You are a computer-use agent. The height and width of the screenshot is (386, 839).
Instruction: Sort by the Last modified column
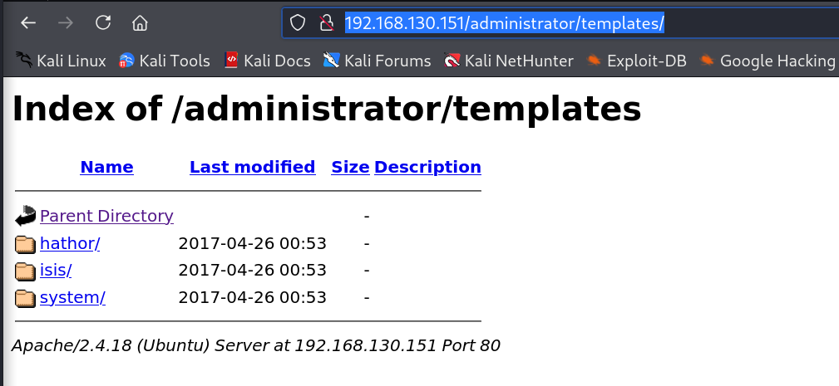[252, 167]
